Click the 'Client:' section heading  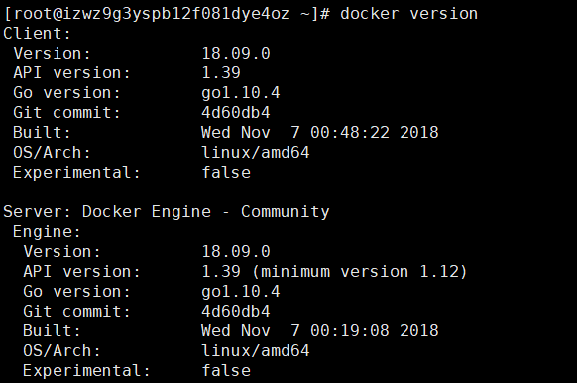[37, 34]
